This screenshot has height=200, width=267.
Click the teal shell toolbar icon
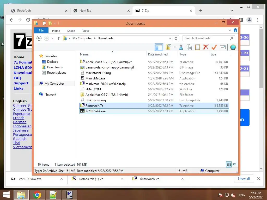(x=233, y=47)
